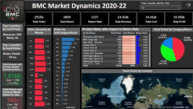Open the Terms link on map
The height and width of the screenshot is (109, 193).
(x=187, y=107)
